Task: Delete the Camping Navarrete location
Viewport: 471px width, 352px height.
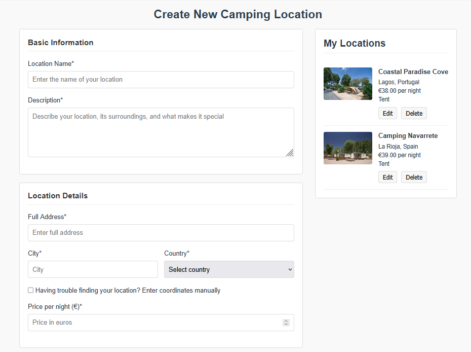Action: [414, 177]
